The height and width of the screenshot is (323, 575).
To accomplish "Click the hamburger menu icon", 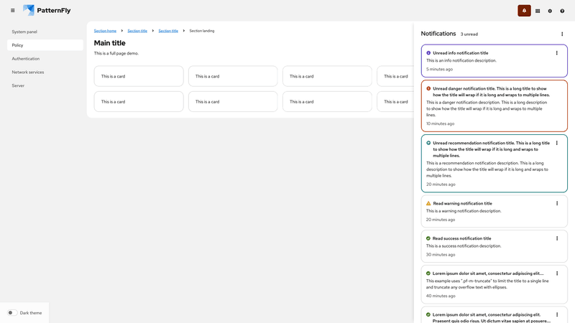I will pyautogui.click(x=12, y=11).
